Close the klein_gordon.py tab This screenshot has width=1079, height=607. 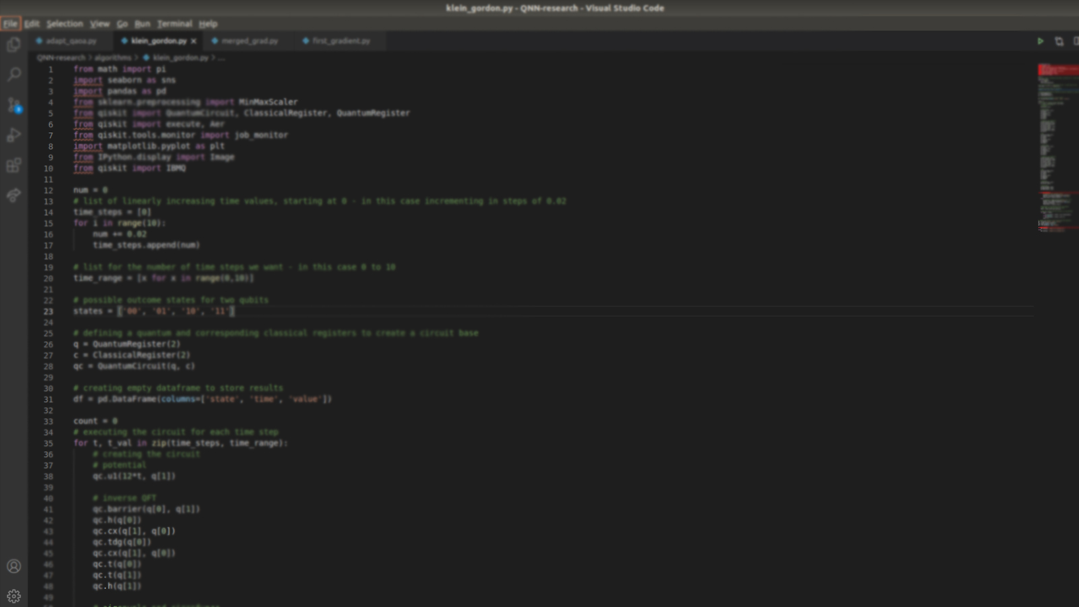194,41
